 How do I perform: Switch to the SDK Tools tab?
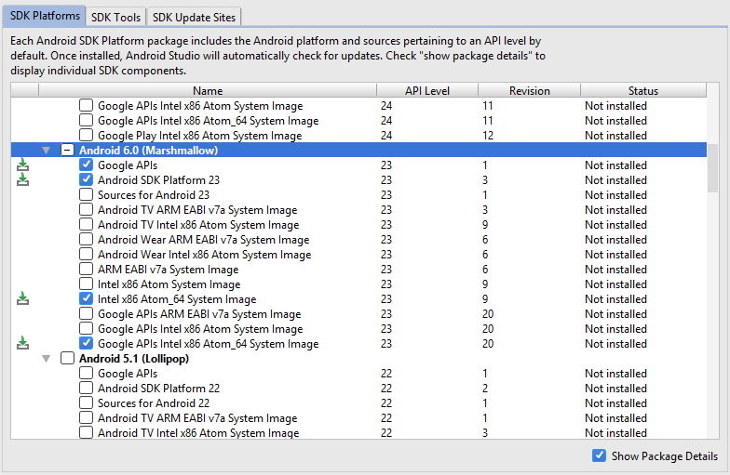116,17
